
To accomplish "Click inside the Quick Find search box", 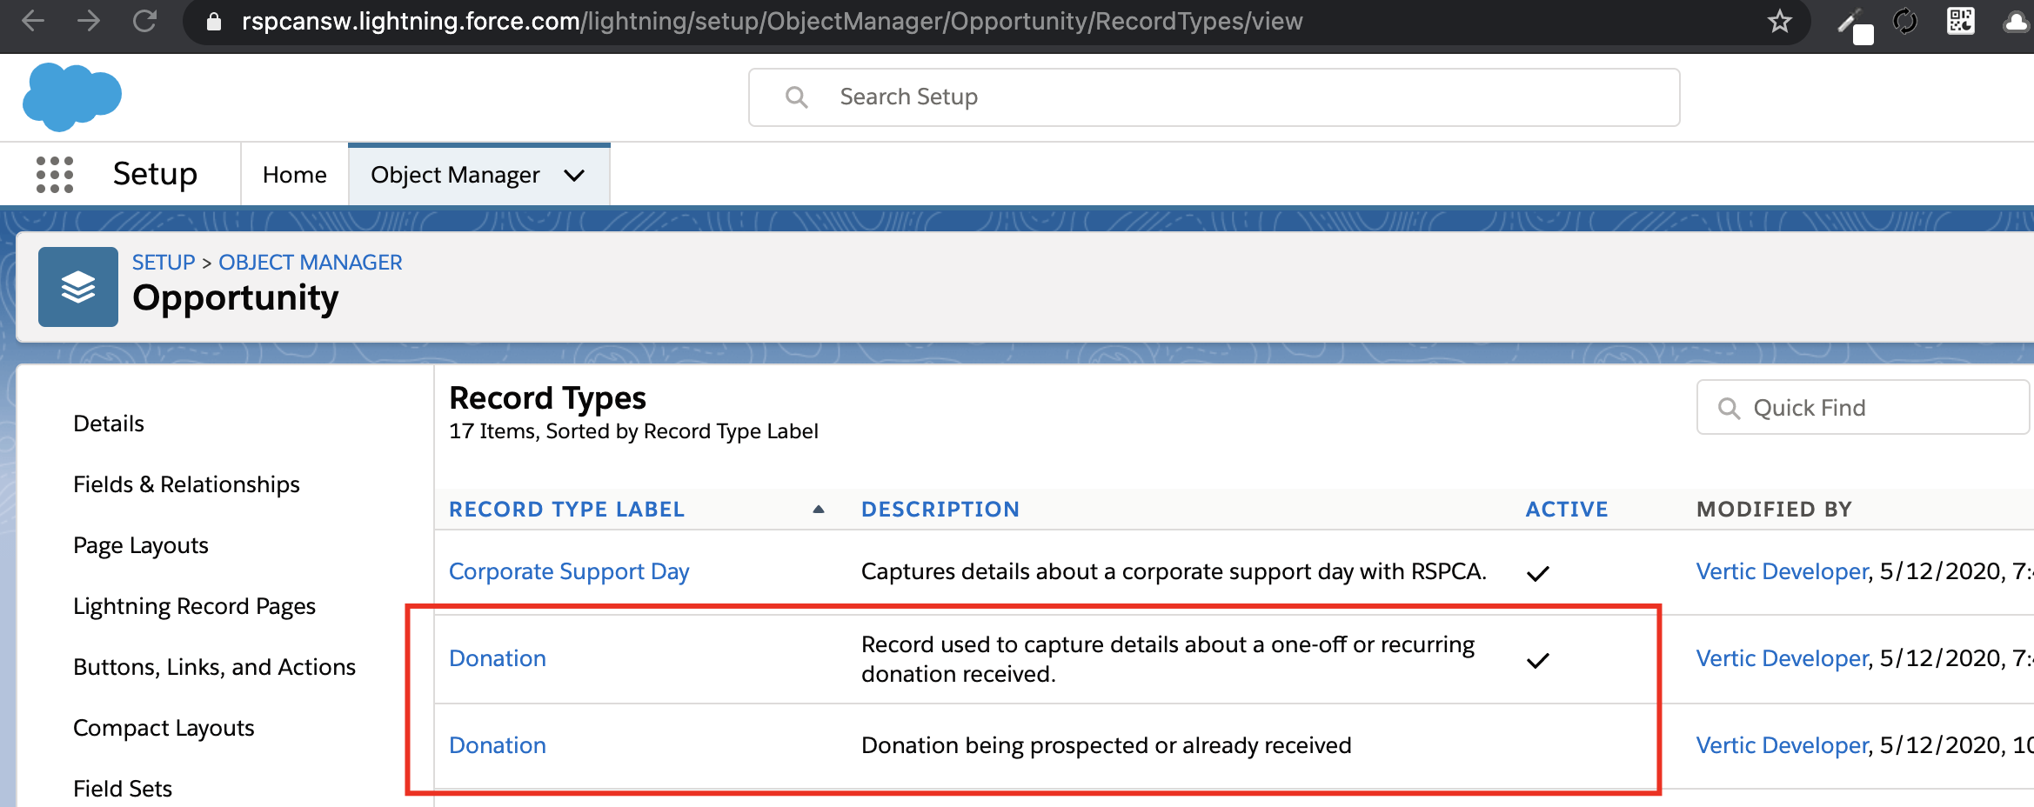I will point(1862,407).
